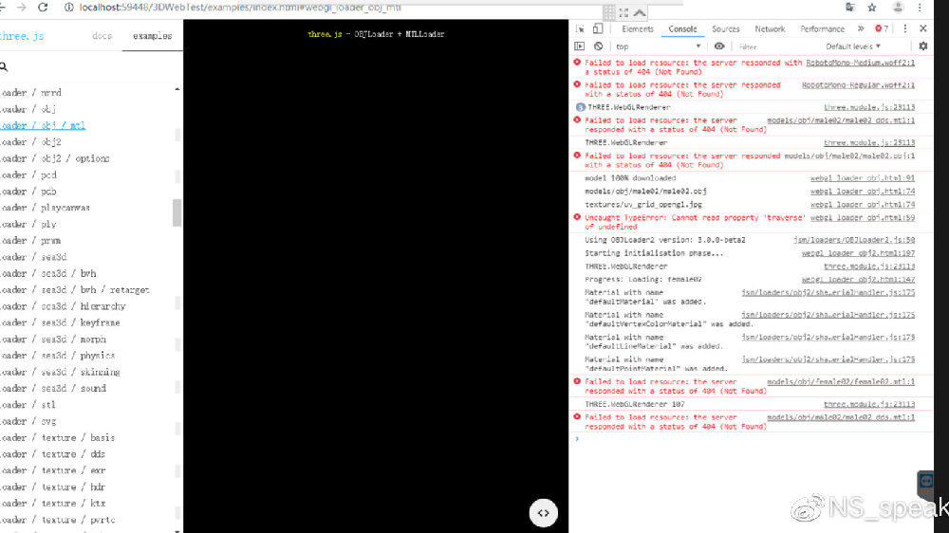Open the RobotoMono-Medium.woff2:1 source link
The width and height of the screenshot is (949, 533).
point(860,63)
